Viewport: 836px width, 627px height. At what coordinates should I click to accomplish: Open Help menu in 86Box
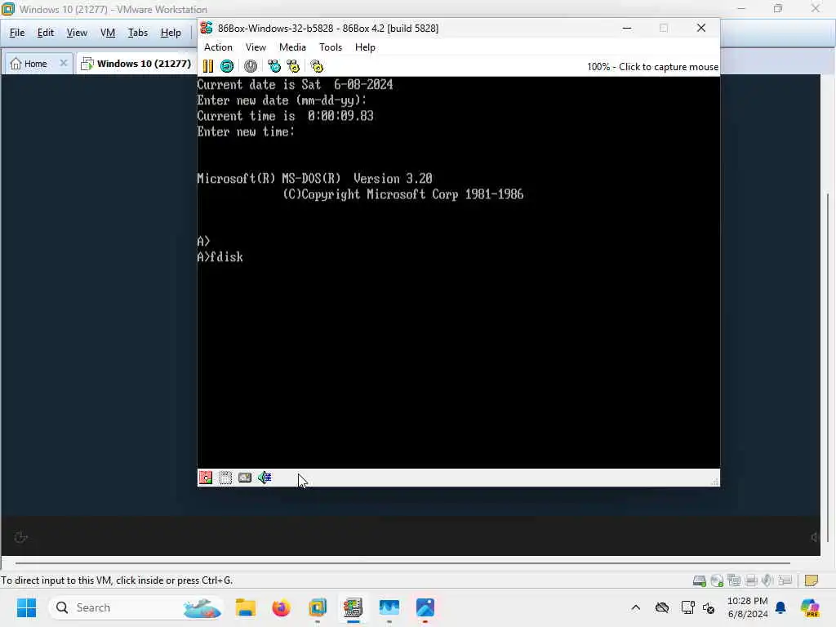[x=365, y=47]
